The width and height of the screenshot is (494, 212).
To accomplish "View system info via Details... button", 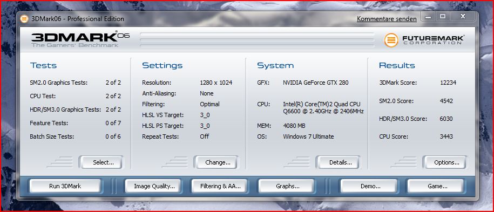I will [338, 162].
